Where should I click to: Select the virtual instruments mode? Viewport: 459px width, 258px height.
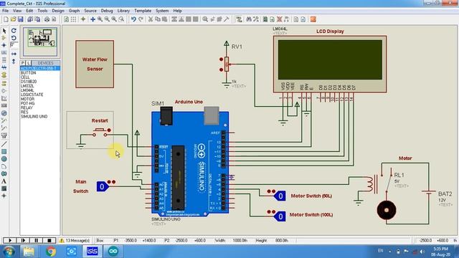click(x=4, y=135)
